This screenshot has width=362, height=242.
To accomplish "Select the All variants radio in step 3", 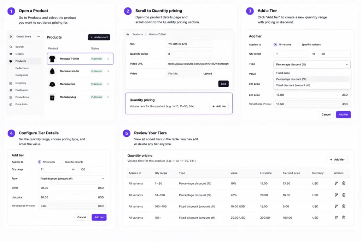I will [275, 44].
